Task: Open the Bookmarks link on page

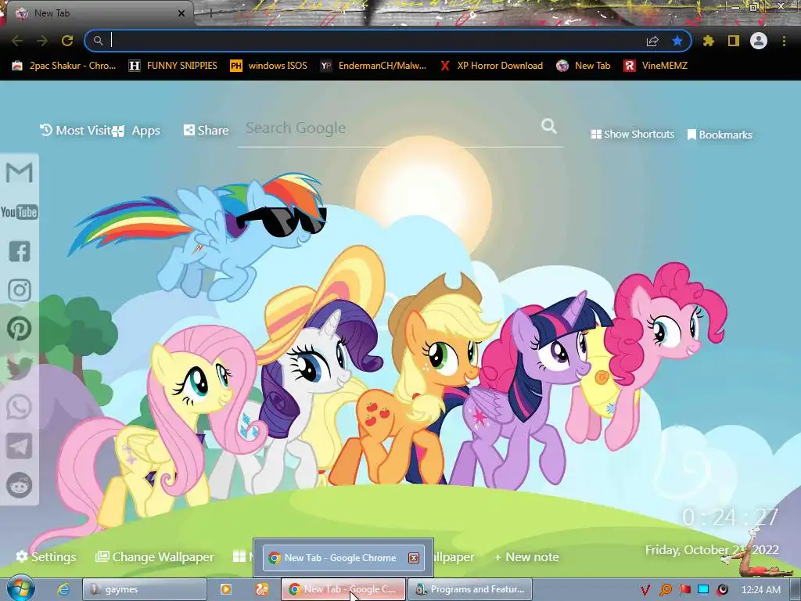Action: coord(720,135)
